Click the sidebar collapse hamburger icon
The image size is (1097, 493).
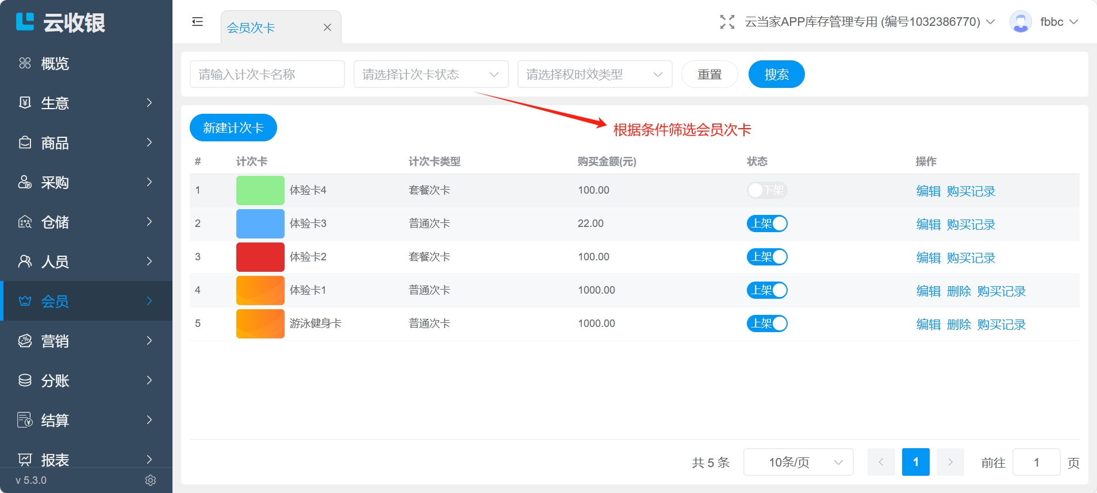click(197, 22)
